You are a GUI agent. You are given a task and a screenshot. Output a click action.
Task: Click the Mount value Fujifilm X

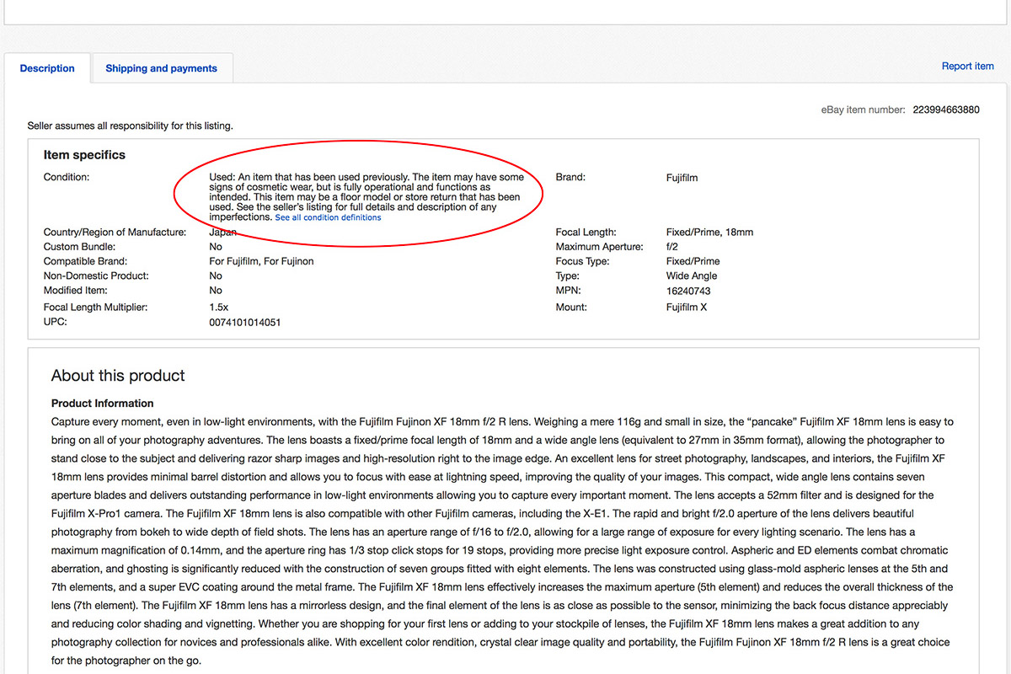[687, 308]
